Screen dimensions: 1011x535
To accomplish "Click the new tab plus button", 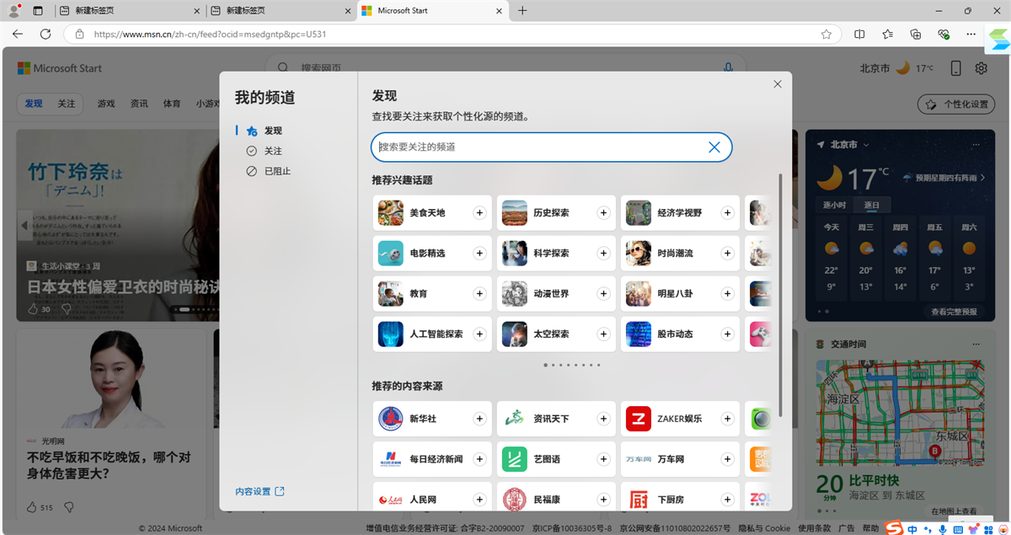I will [522, 11].
